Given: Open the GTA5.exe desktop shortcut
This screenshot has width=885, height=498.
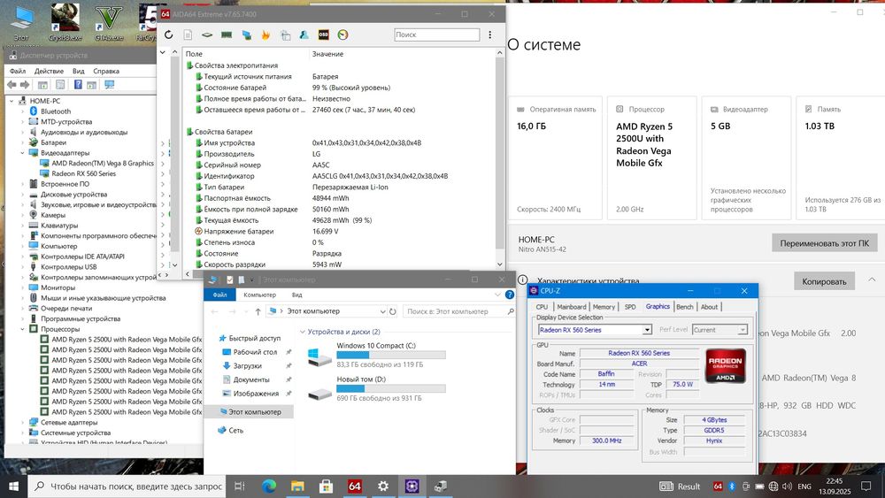Looking at the screenshot, I should click(x=109, y=23).
